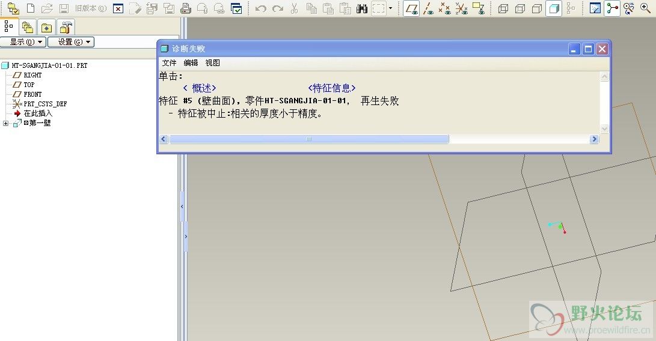The width and height of the screenshot is (656, 341).
Task: Click the navigator sash left-arrow handle
Action: point(182,207)
